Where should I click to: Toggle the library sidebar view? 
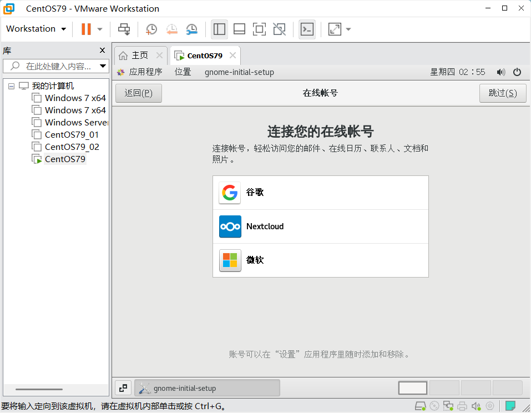tap(219, 29)
